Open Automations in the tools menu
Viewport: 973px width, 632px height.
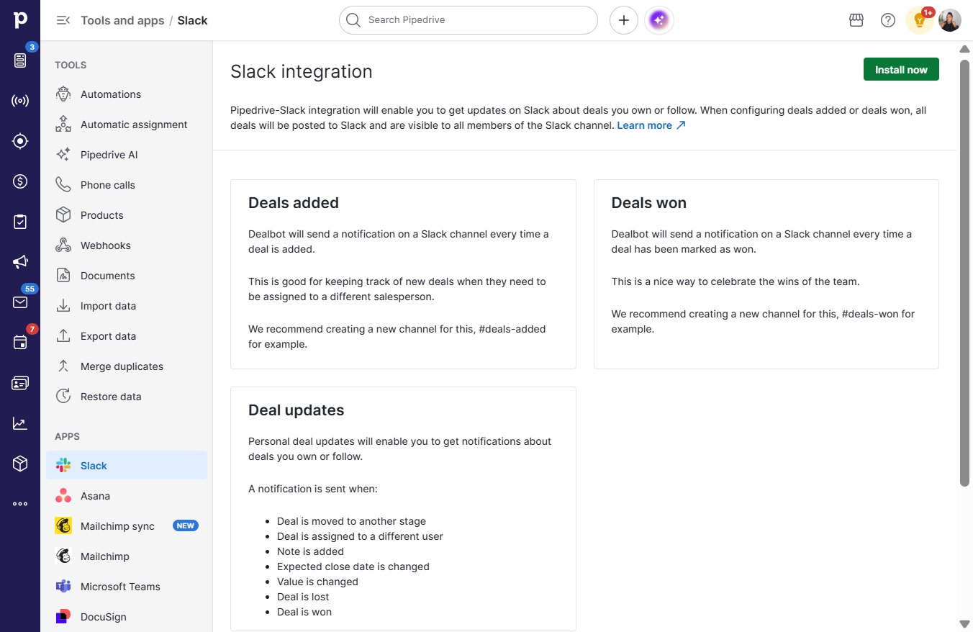[x=127, y=94]
